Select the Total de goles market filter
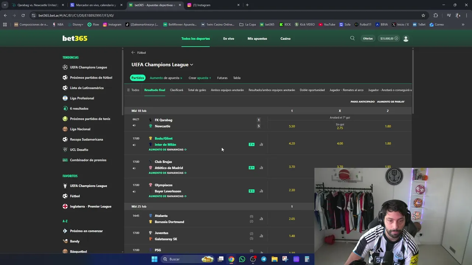 pyautogui.click(x=197, y=90)
